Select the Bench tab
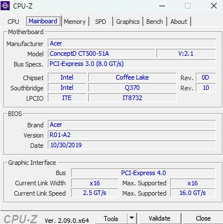Screen dimensions: 223x224 click(155, 22)
